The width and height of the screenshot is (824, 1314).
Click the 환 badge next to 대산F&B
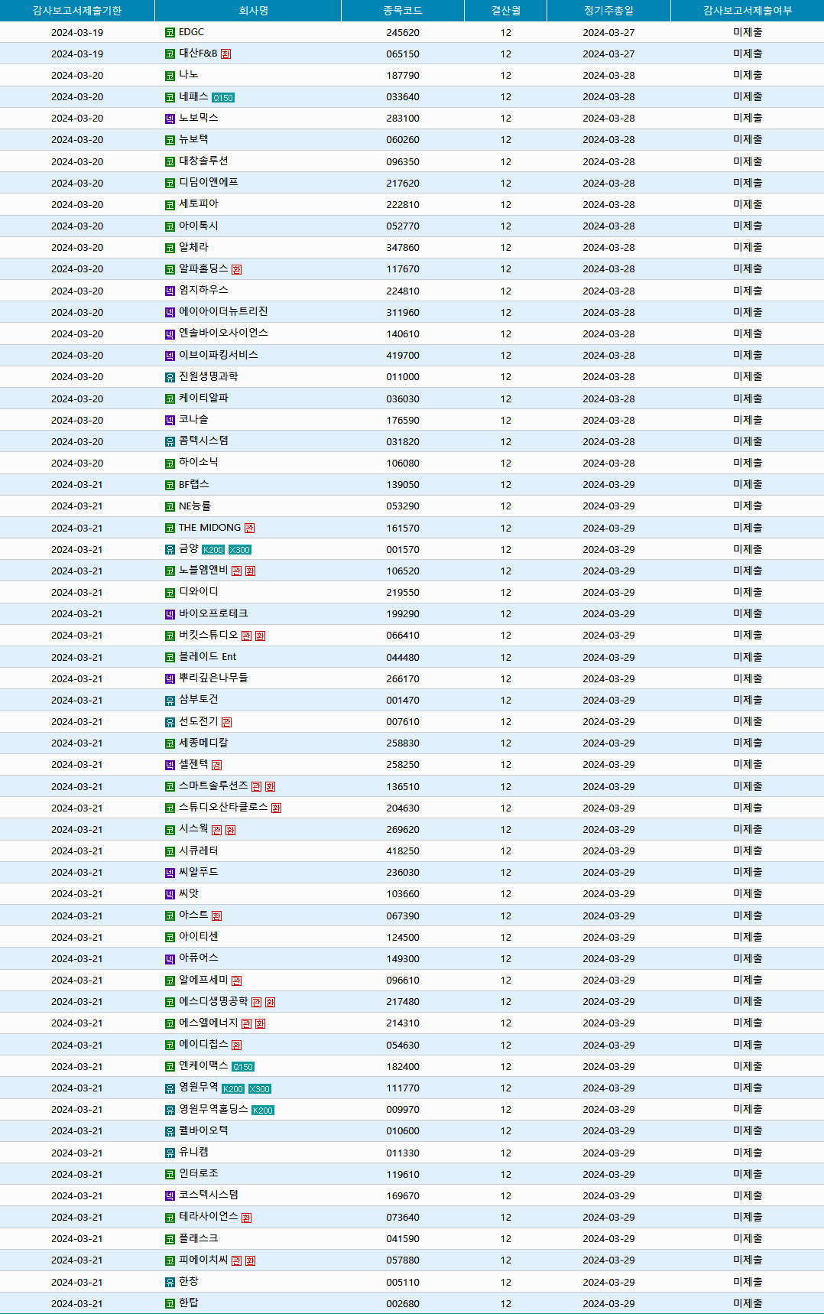(x=225, y=54)
